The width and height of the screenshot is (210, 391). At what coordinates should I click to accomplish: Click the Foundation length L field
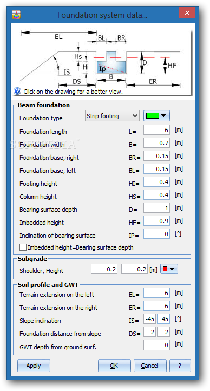tap(156, 130)
